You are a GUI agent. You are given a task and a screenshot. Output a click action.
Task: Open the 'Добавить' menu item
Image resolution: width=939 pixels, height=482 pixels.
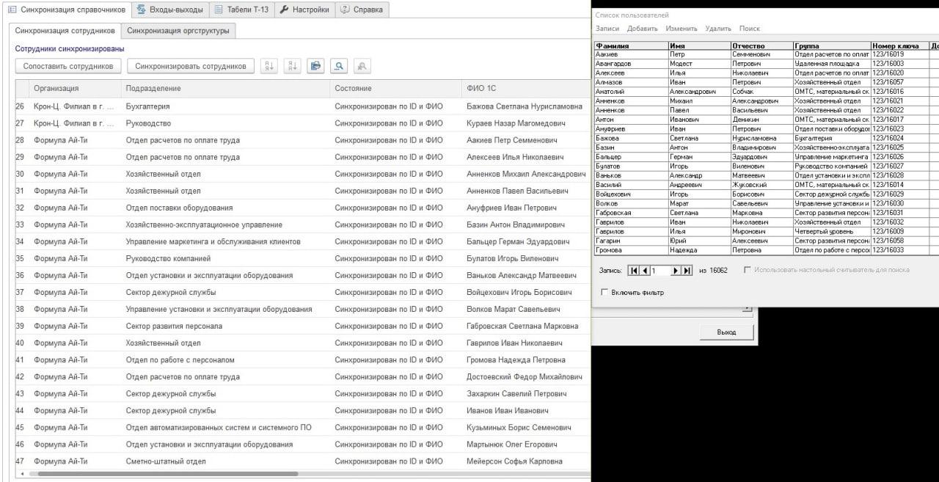(643, 29)
